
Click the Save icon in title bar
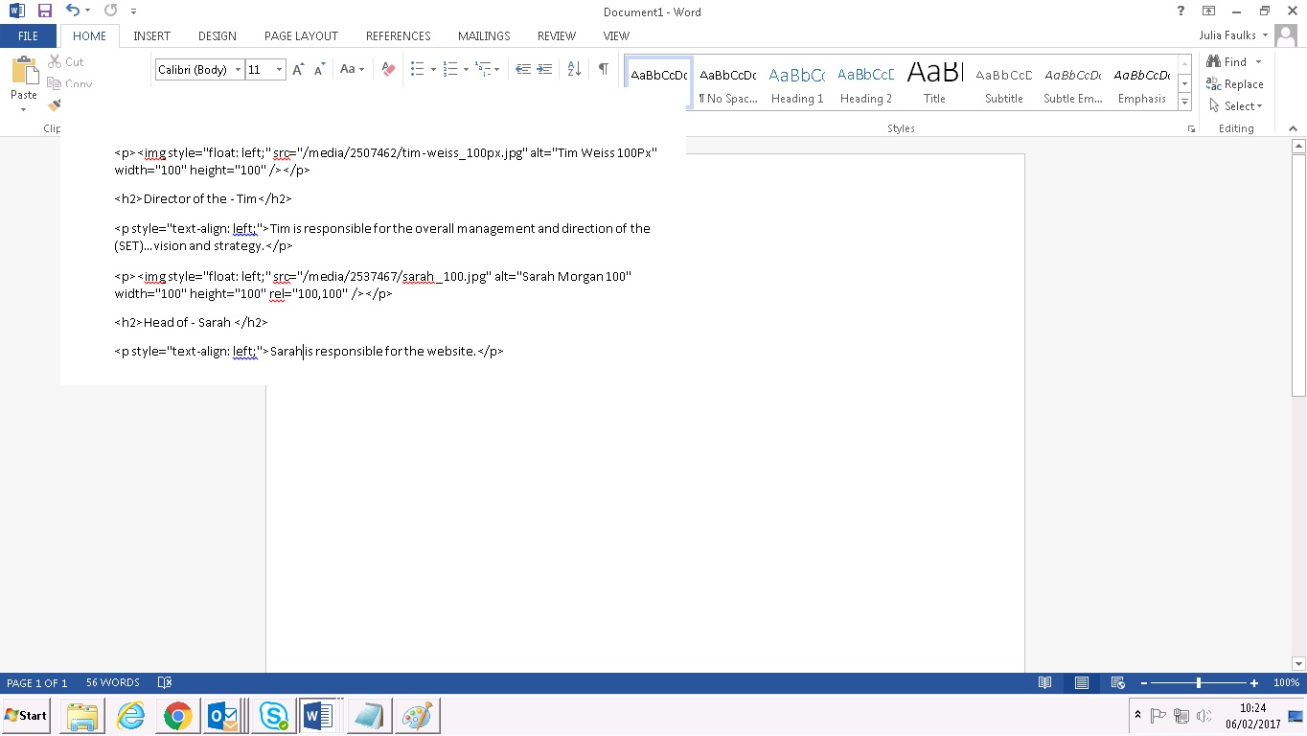[44, 11]
